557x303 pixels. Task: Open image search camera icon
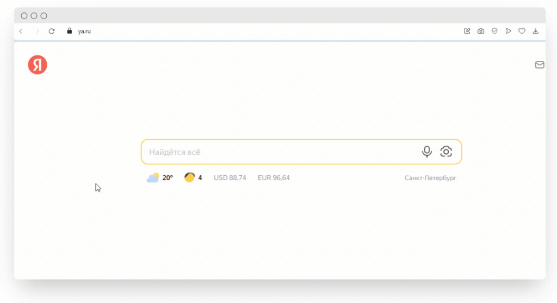[446, 152]
